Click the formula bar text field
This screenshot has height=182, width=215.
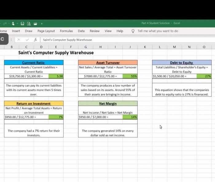coord(127,40)
